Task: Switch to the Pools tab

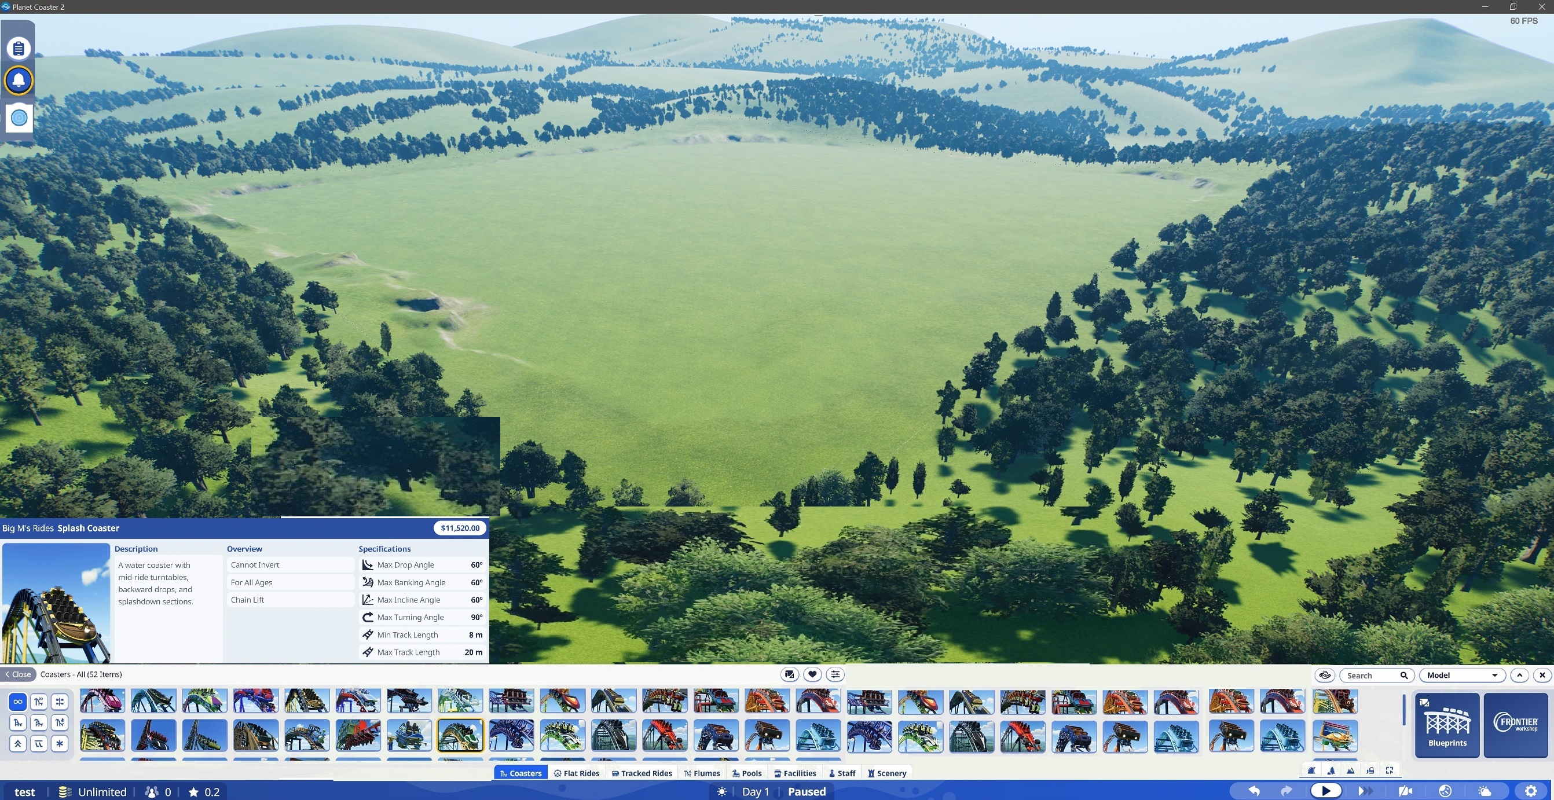Action: [747, 773]
